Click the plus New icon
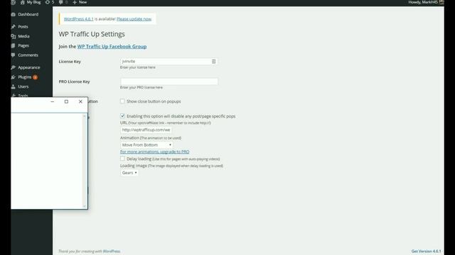455x255 pixels. 75,2
